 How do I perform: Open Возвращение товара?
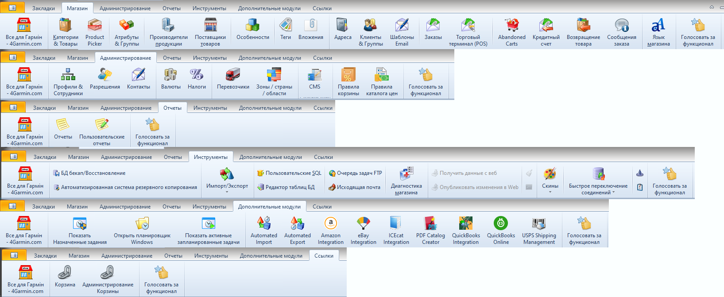click(583, 32)
